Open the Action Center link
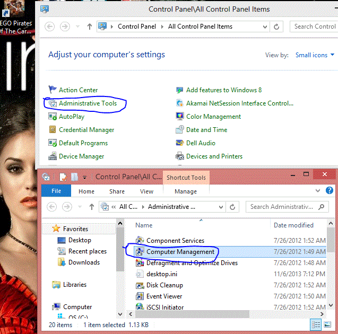 pyautogui.click(x=78, y=90)
